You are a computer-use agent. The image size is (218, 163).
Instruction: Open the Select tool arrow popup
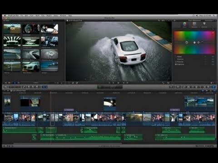pos(45,87)
